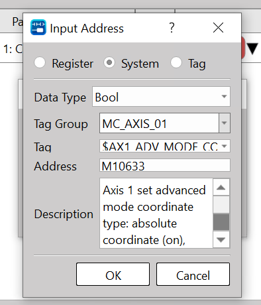Image resolution: width=261 pixels, height=305 pixels.
Task: Click the help question mark button
Action: [172, 28]
